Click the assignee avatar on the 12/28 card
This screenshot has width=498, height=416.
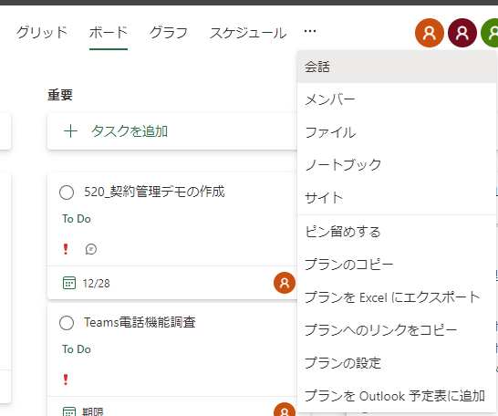(x=285, y=283)
